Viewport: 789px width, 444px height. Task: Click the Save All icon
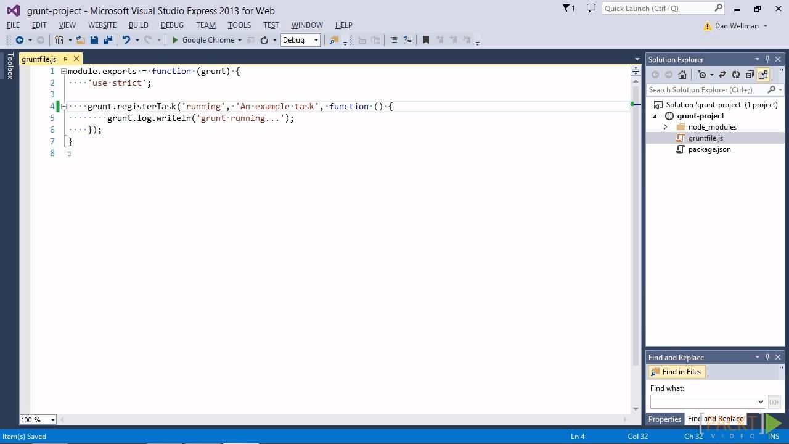107,40
